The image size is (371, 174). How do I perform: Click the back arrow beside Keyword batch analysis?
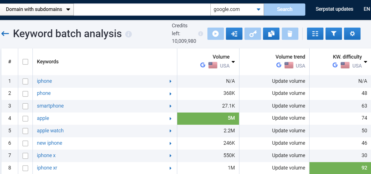click(x=5, y=34)
